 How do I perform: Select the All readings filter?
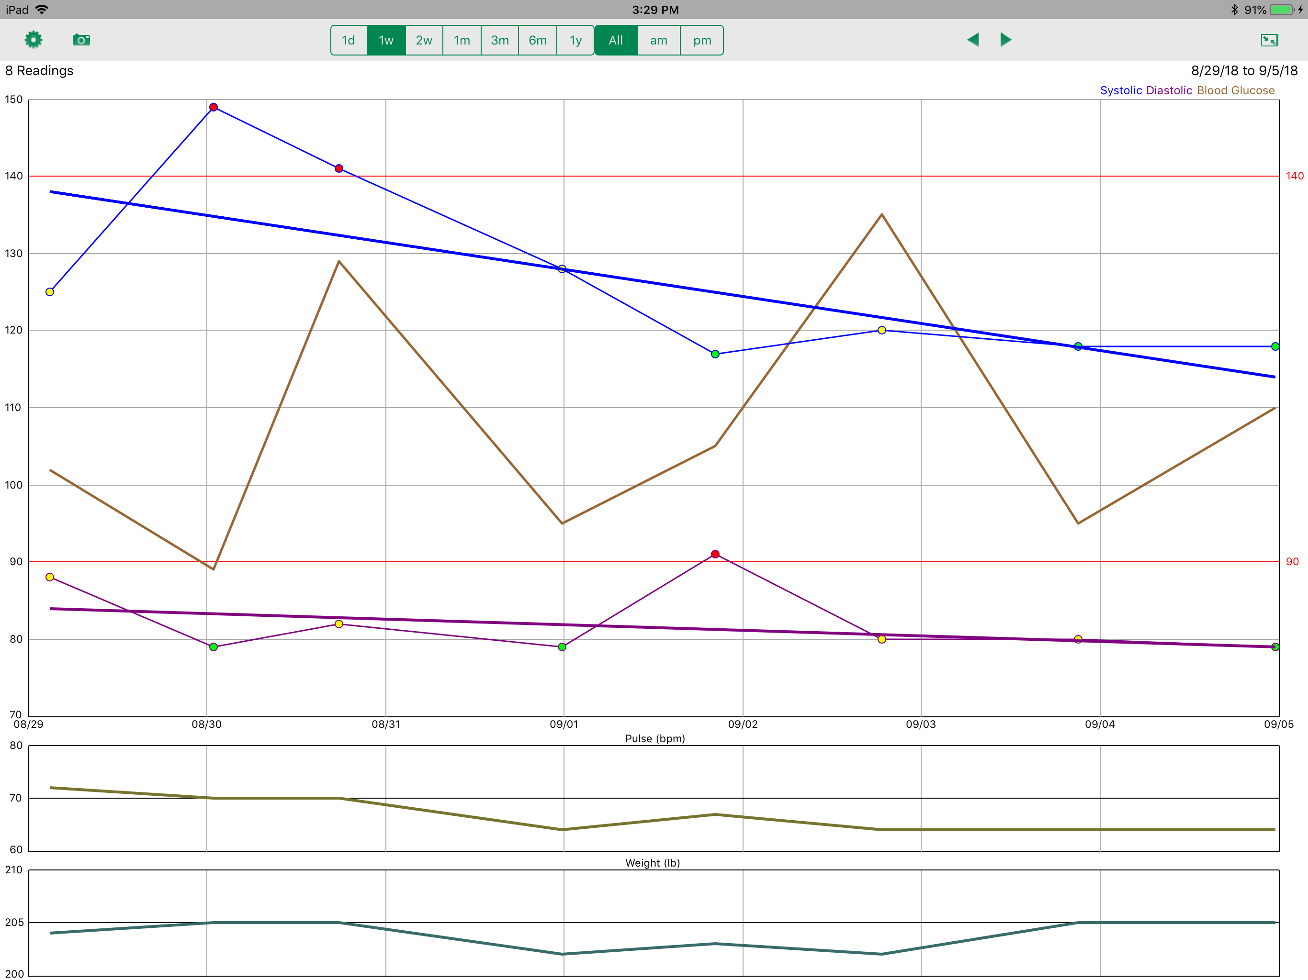coord(616,40)
